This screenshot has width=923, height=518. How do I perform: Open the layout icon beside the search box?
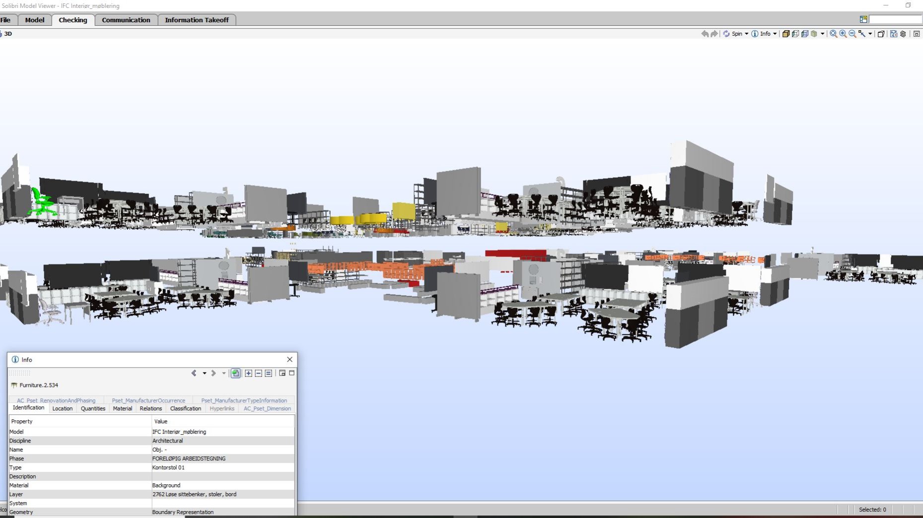tap(863, 19)
